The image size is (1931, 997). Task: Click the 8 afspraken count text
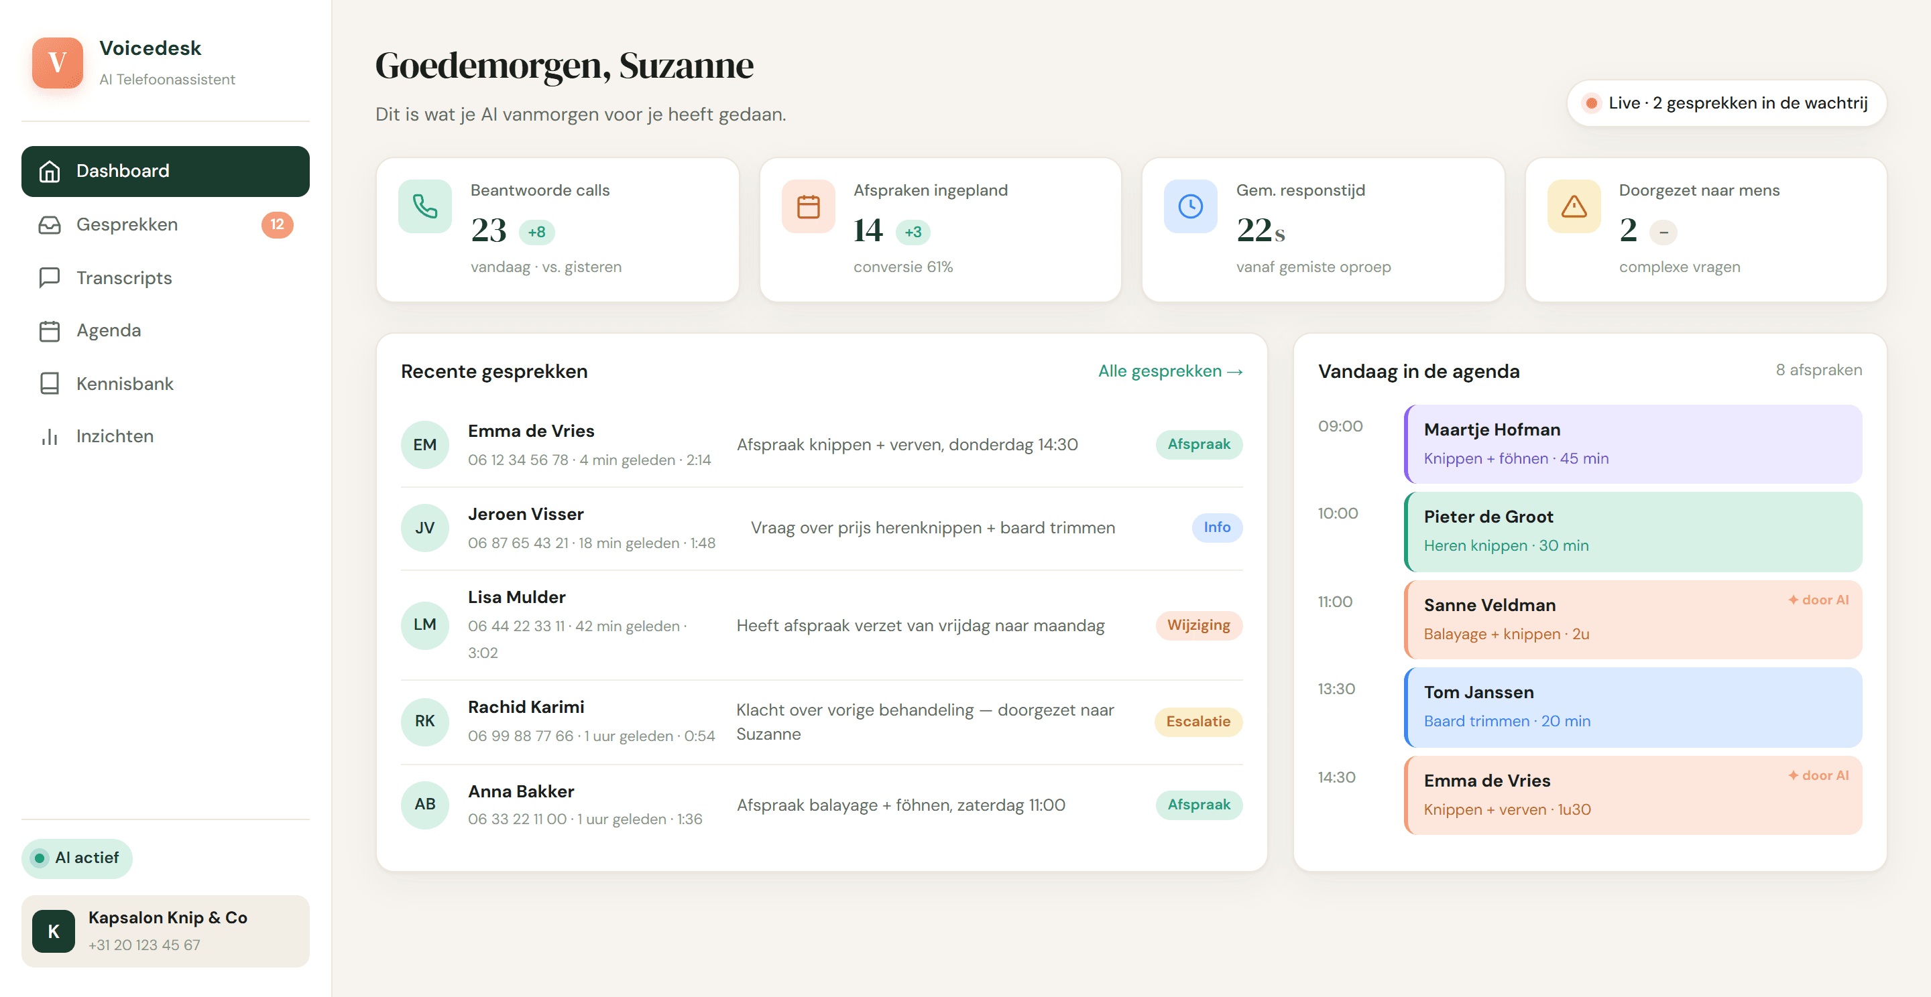(x=1818, y=370)
